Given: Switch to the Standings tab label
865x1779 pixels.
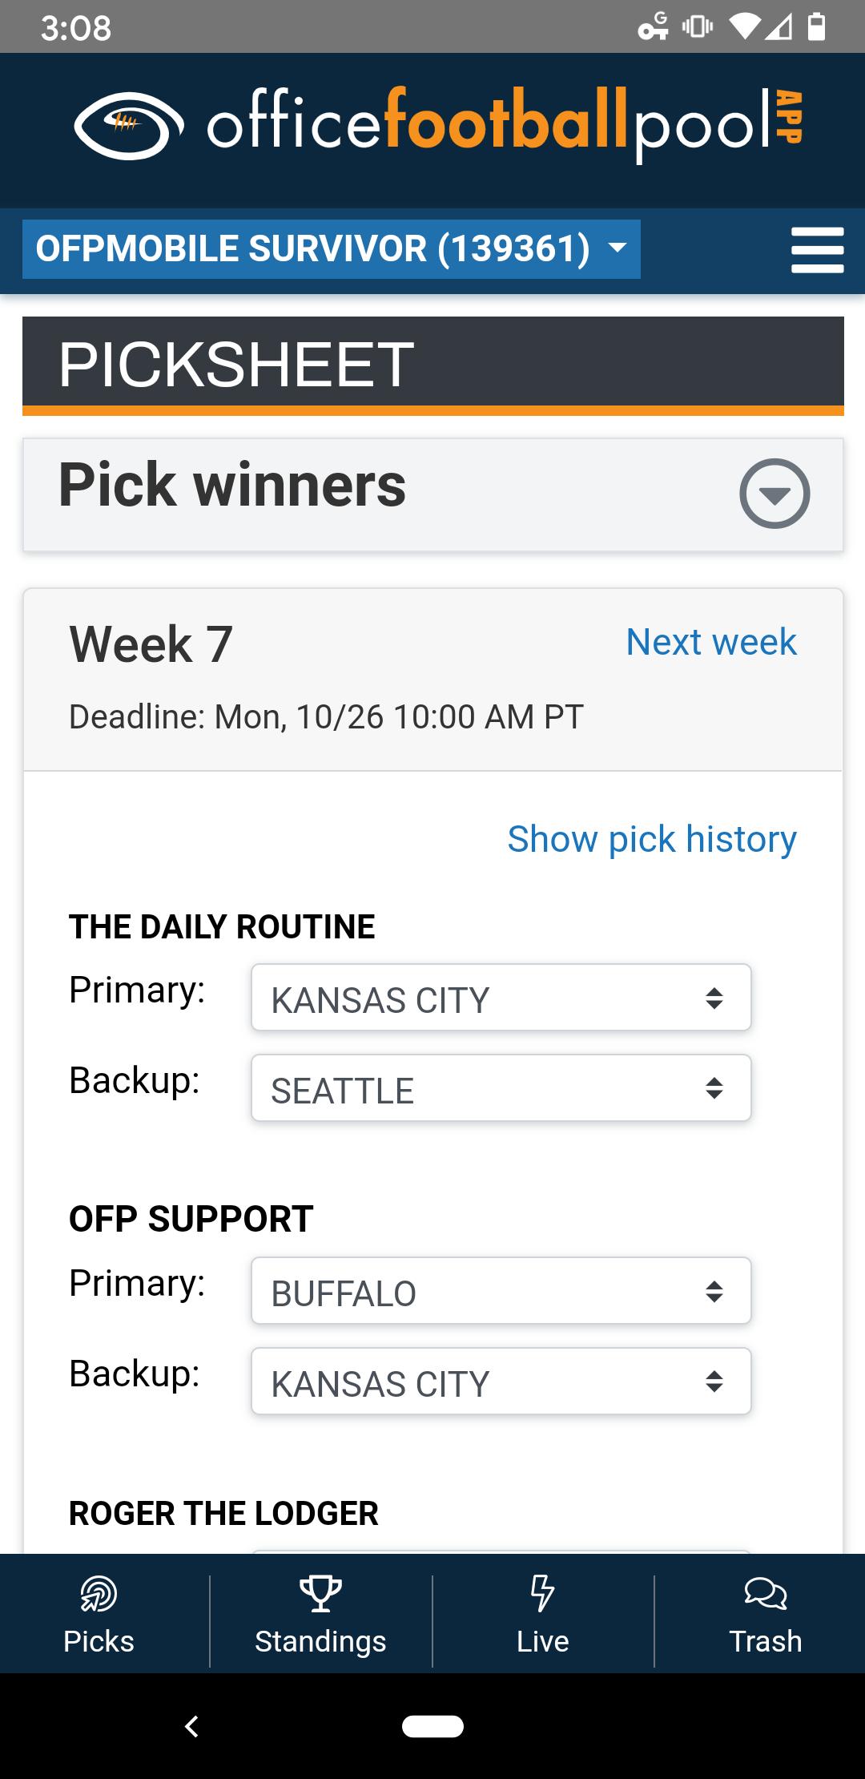Looking at the screenshot, I should pyautogui.click(x=320, y=1641).
